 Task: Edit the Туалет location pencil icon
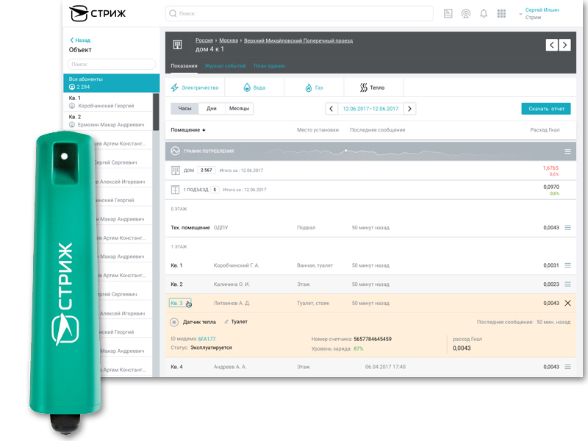(226, 322)
